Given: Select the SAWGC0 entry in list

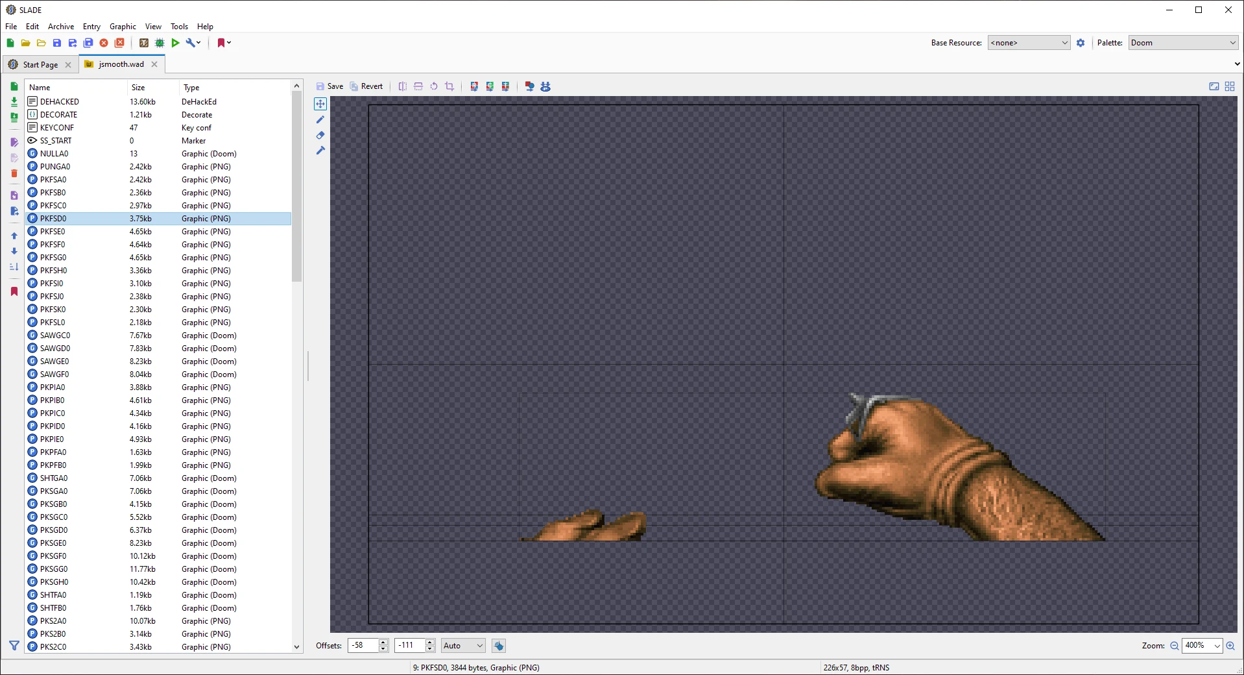Looking at the screenshot, I should 158,336.
